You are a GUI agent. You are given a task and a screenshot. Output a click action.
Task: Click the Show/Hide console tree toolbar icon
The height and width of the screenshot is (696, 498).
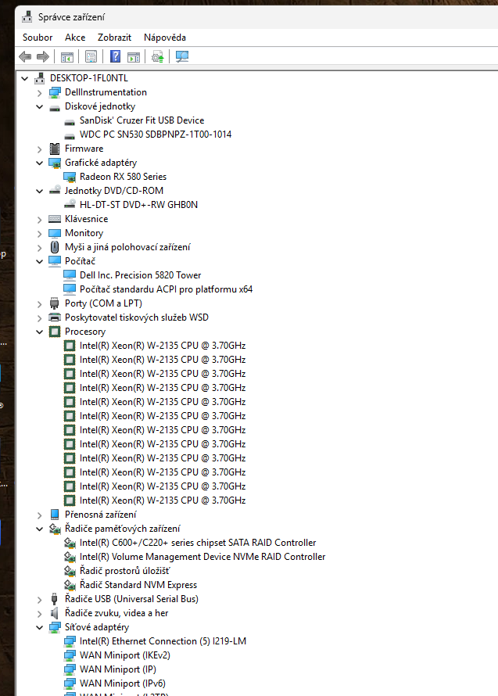coord(67,57)
